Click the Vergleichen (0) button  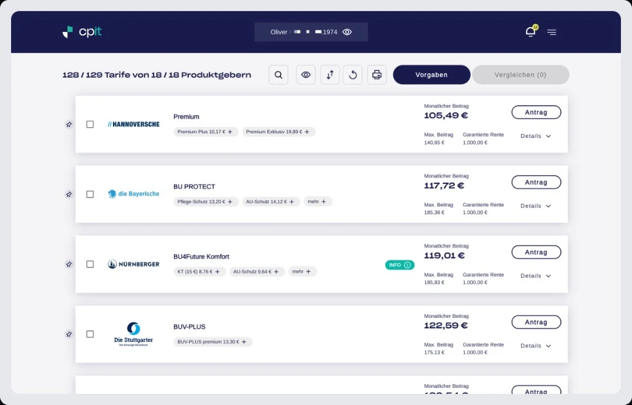point(520,75)
